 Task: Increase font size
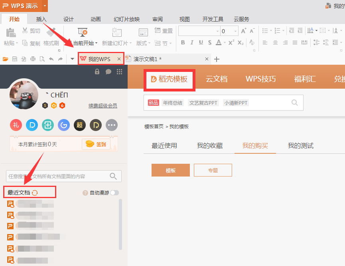(x=244, y=31)
